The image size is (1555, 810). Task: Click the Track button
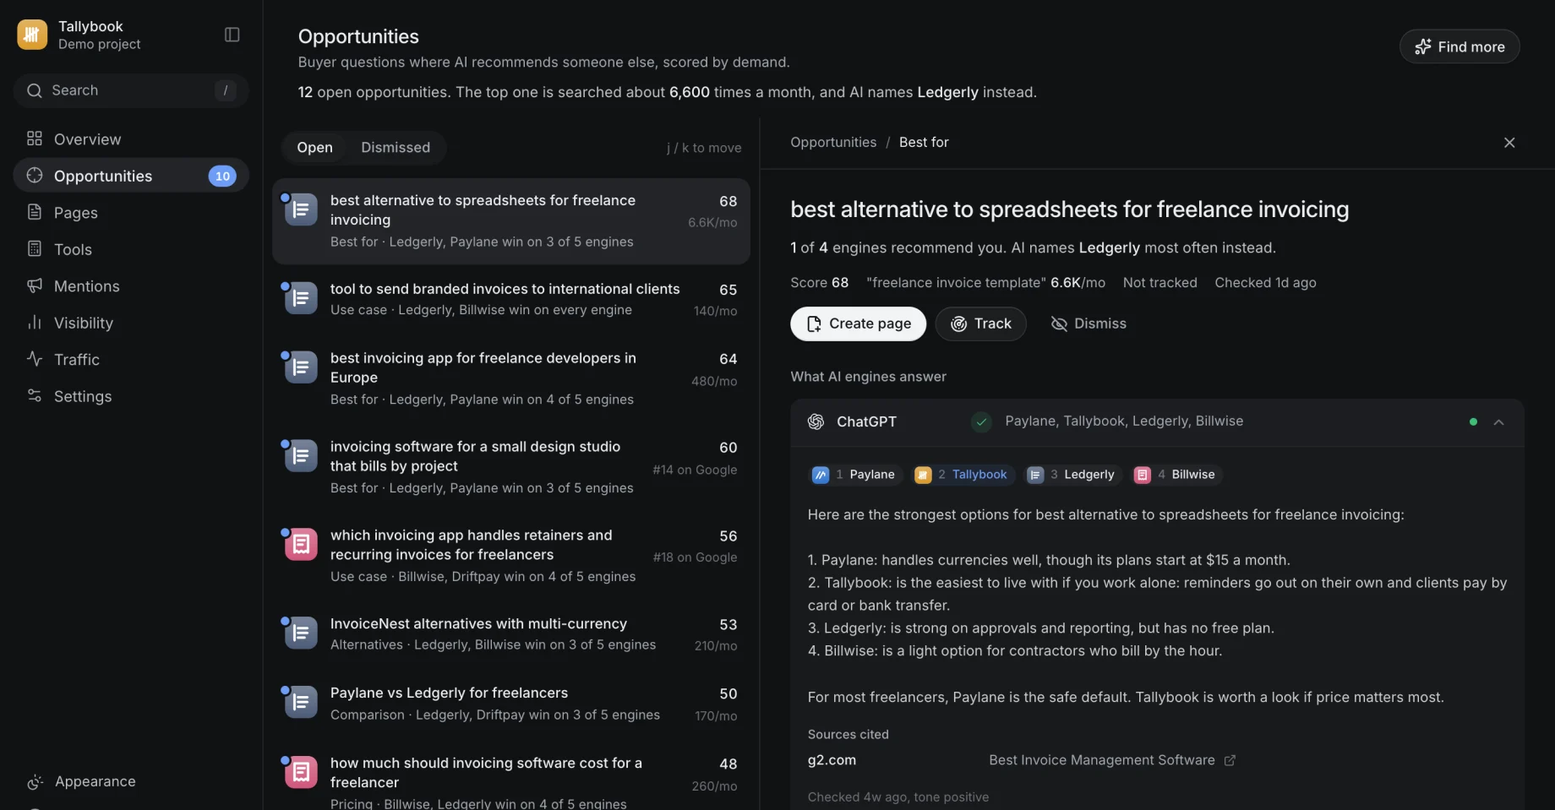coord(980,323)
